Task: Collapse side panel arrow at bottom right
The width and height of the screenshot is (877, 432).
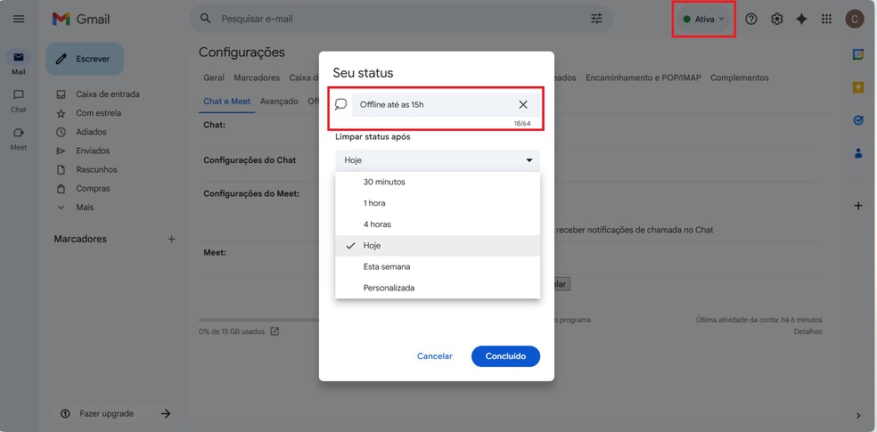Action: pos(858,415)
